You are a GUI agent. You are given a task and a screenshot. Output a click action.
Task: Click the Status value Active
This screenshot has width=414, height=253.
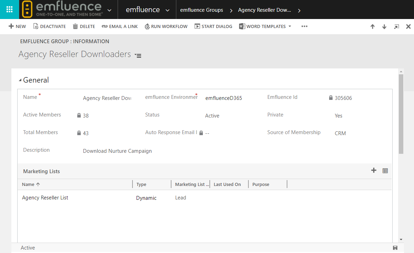coord(212,116)
